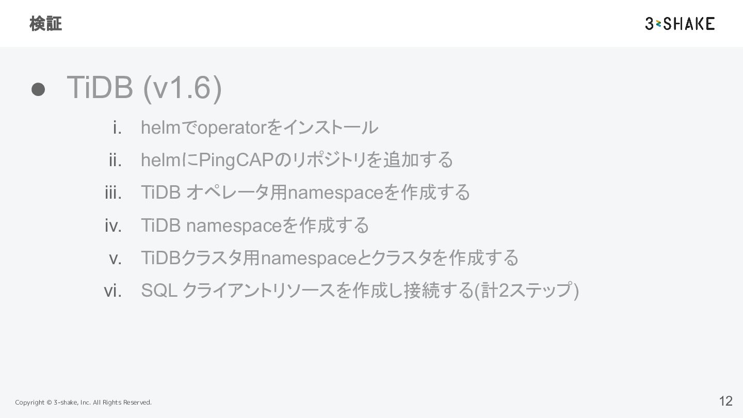Click the list numeral v.

point(116,258)
